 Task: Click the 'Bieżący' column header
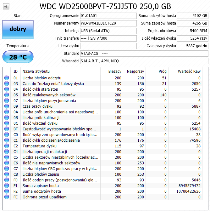click(112, 71)
